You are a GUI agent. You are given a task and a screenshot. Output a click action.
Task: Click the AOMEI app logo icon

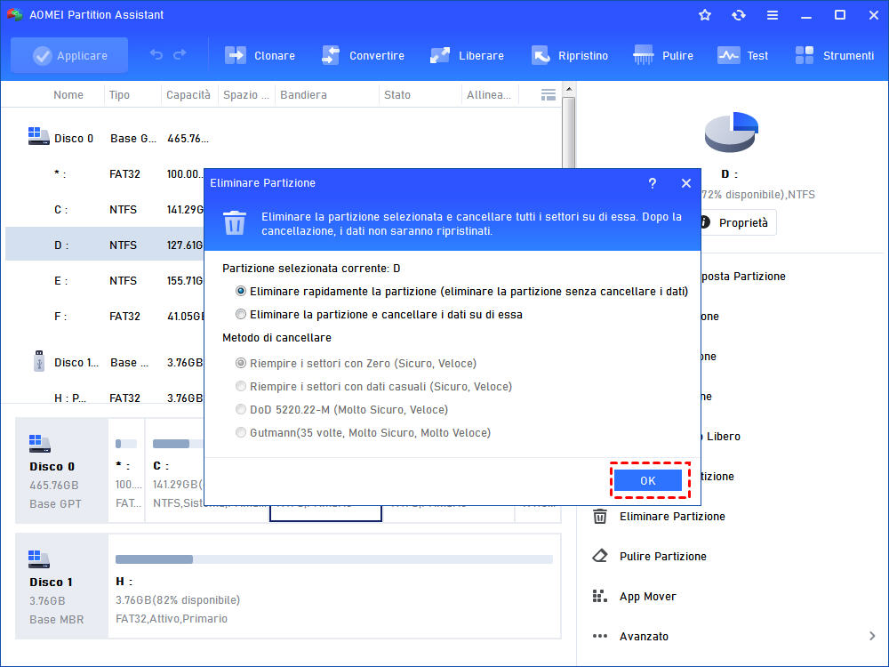15,15
